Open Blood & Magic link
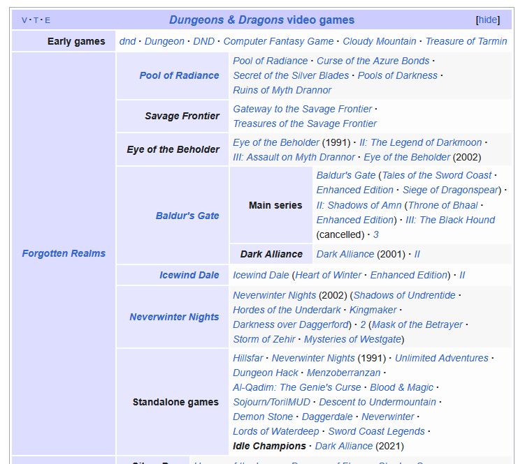Viewport: 518px width, 464px height. tap(401, 387)
